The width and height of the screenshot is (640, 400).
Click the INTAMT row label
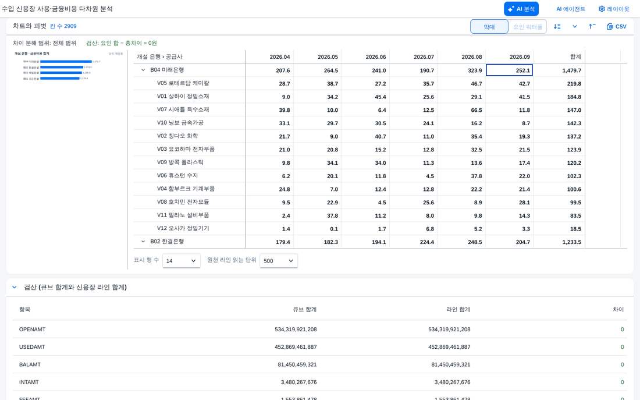coord(29,382)
